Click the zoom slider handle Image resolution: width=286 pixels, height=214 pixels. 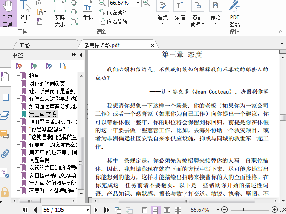[x=243, y=210]
